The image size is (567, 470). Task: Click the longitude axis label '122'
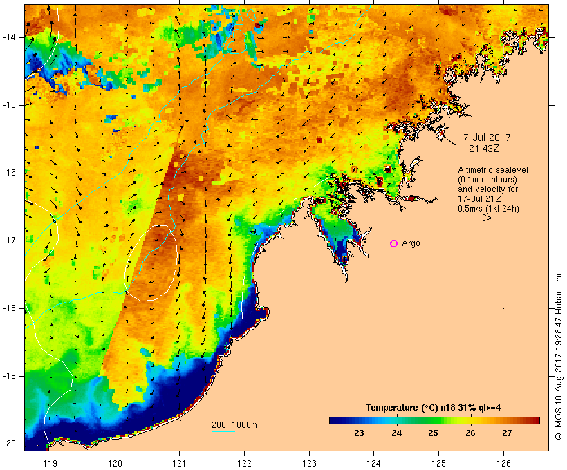[x=245, y=463]
